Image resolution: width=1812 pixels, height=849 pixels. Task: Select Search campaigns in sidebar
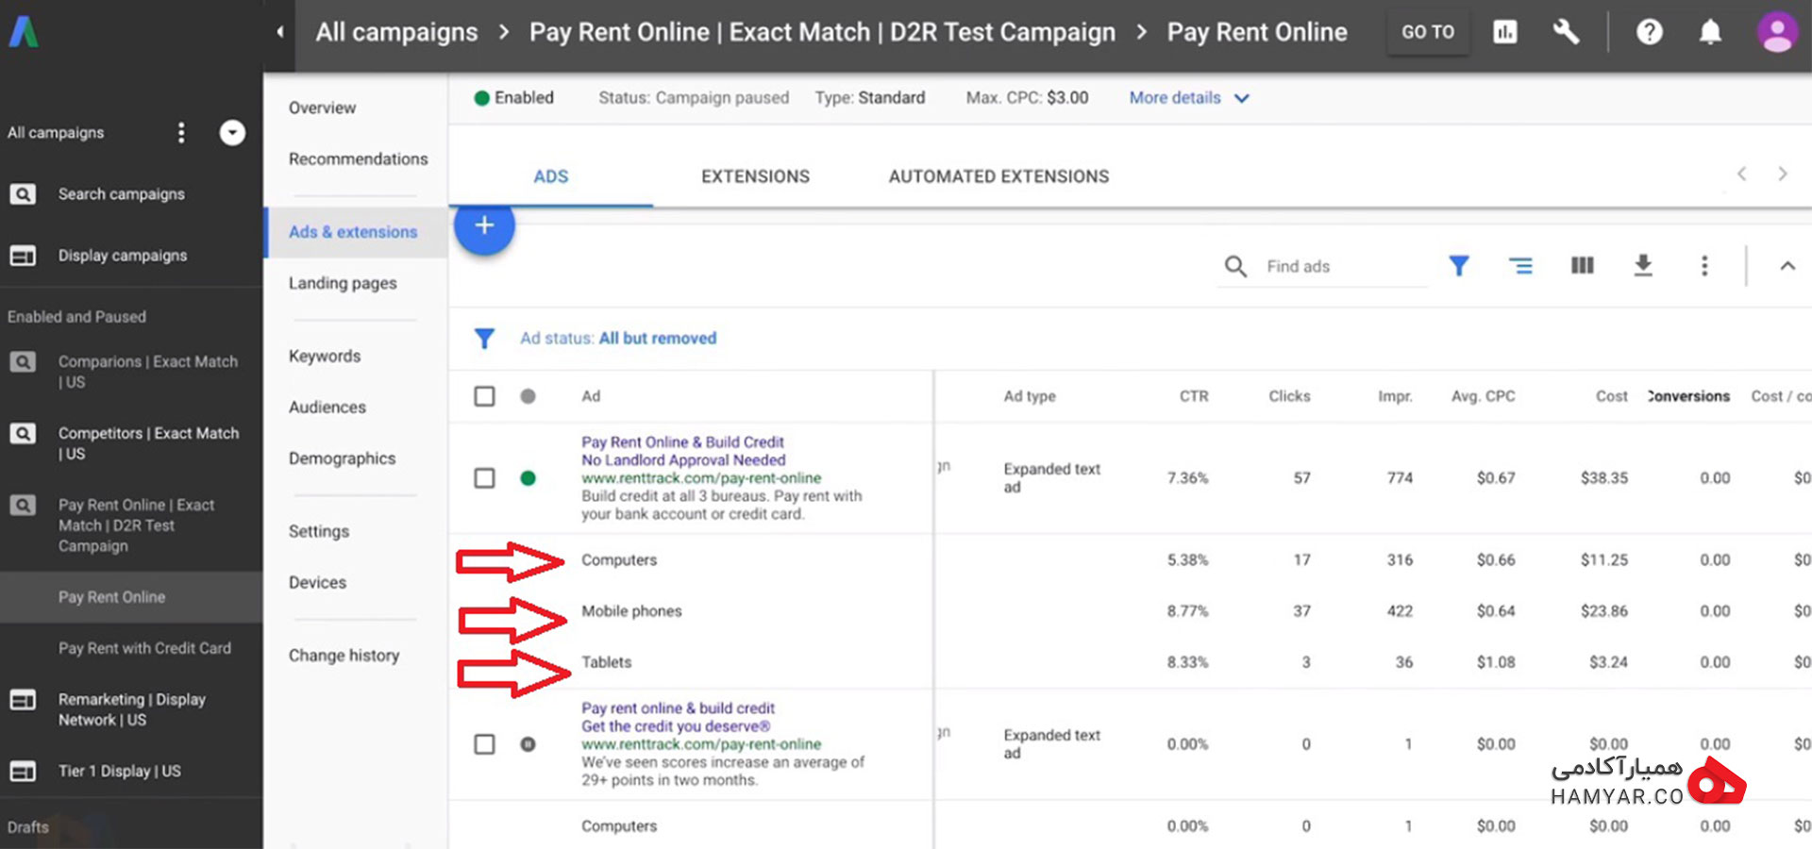tap(121, 194)
